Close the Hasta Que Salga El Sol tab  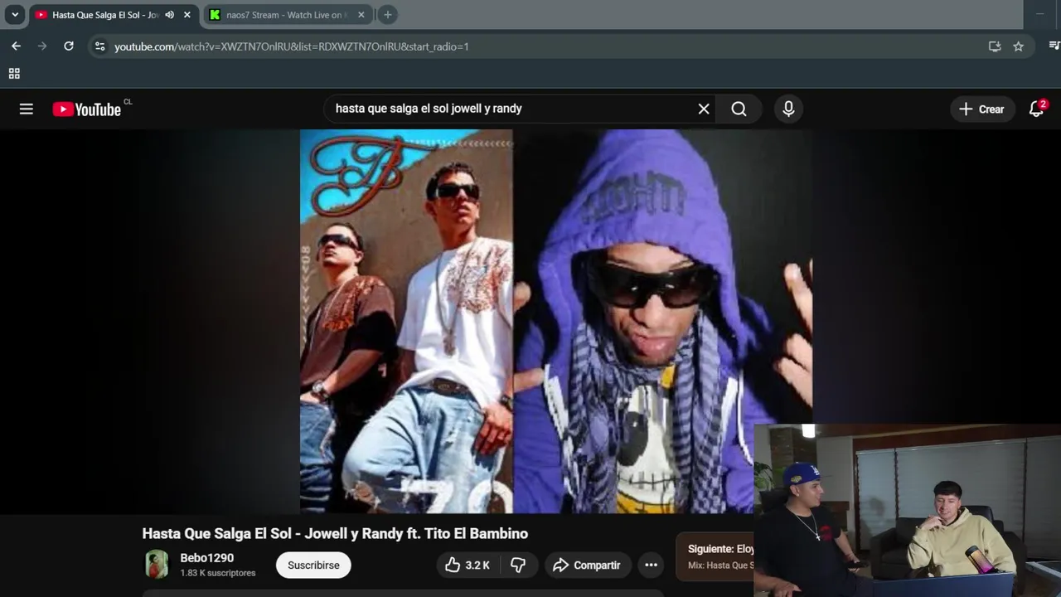coord(187,15)
